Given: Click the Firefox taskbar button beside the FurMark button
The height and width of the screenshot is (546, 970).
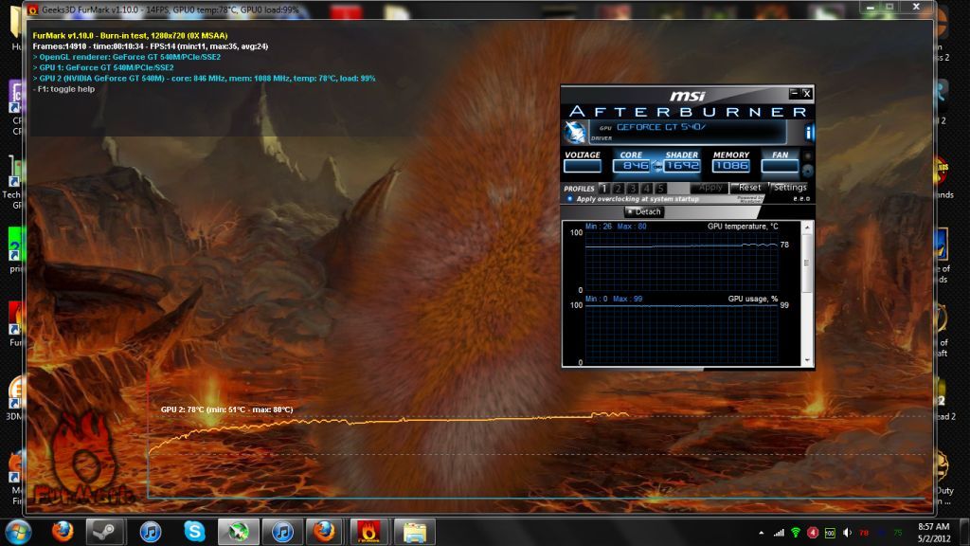Looking at the screenshot, I should (324, 532).
